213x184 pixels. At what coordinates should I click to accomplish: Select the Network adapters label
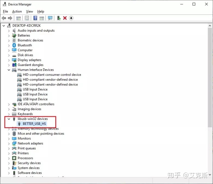click(x=30, y=143)
